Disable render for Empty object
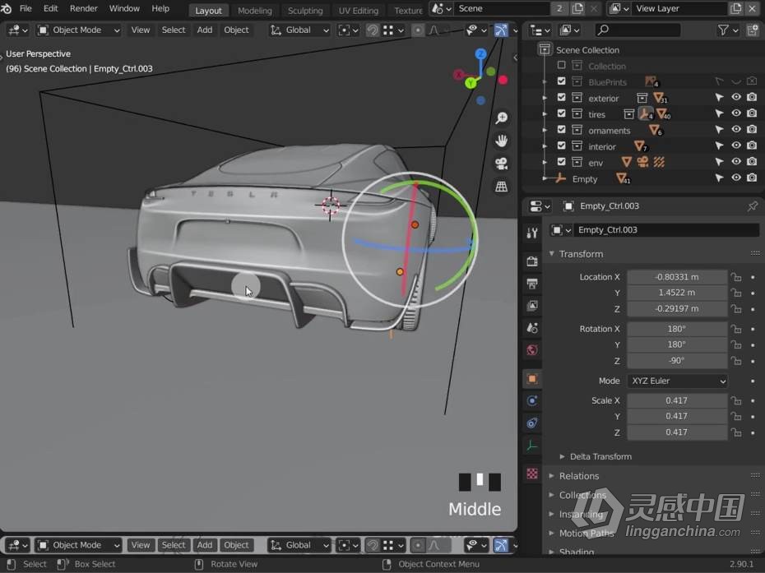 click(752, 178)
